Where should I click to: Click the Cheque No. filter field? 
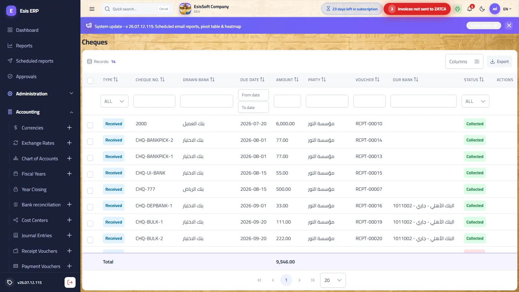coord(154,101)
